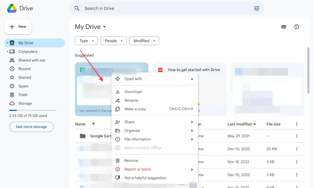314x188 pixels.
Task: Select File information menu entry
Action: pos(155,139)
